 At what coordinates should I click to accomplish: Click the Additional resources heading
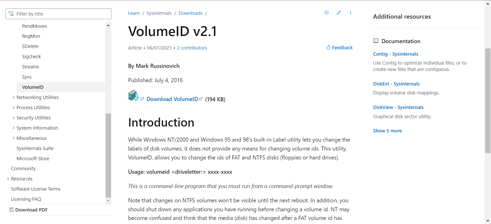402,17
